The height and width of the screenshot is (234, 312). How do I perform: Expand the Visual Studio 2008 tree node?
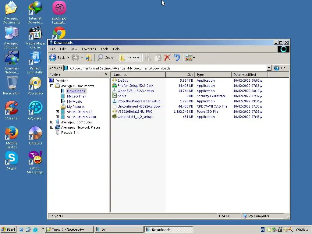tap(57, 117)
